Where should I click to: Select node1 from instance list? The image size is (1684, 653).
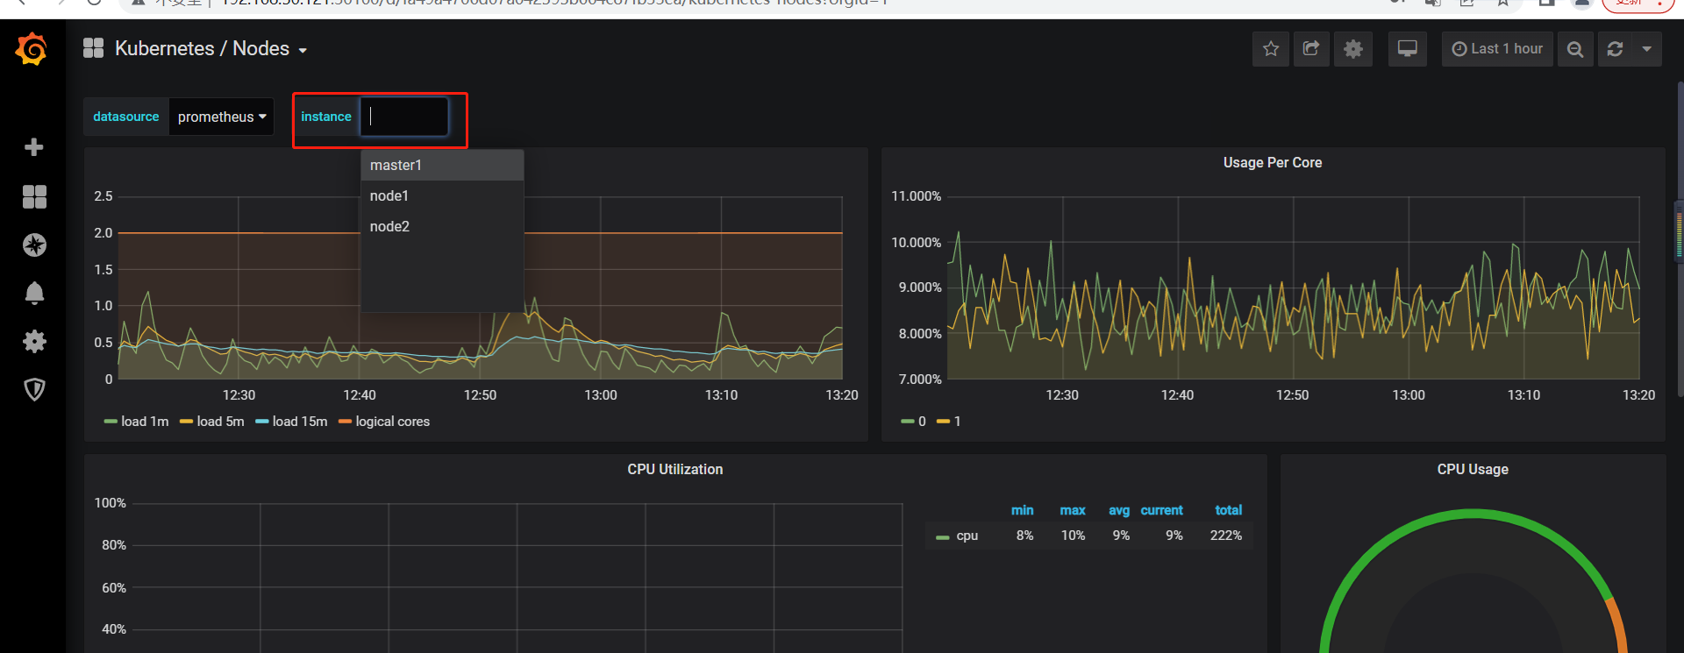tap(442, 195)
